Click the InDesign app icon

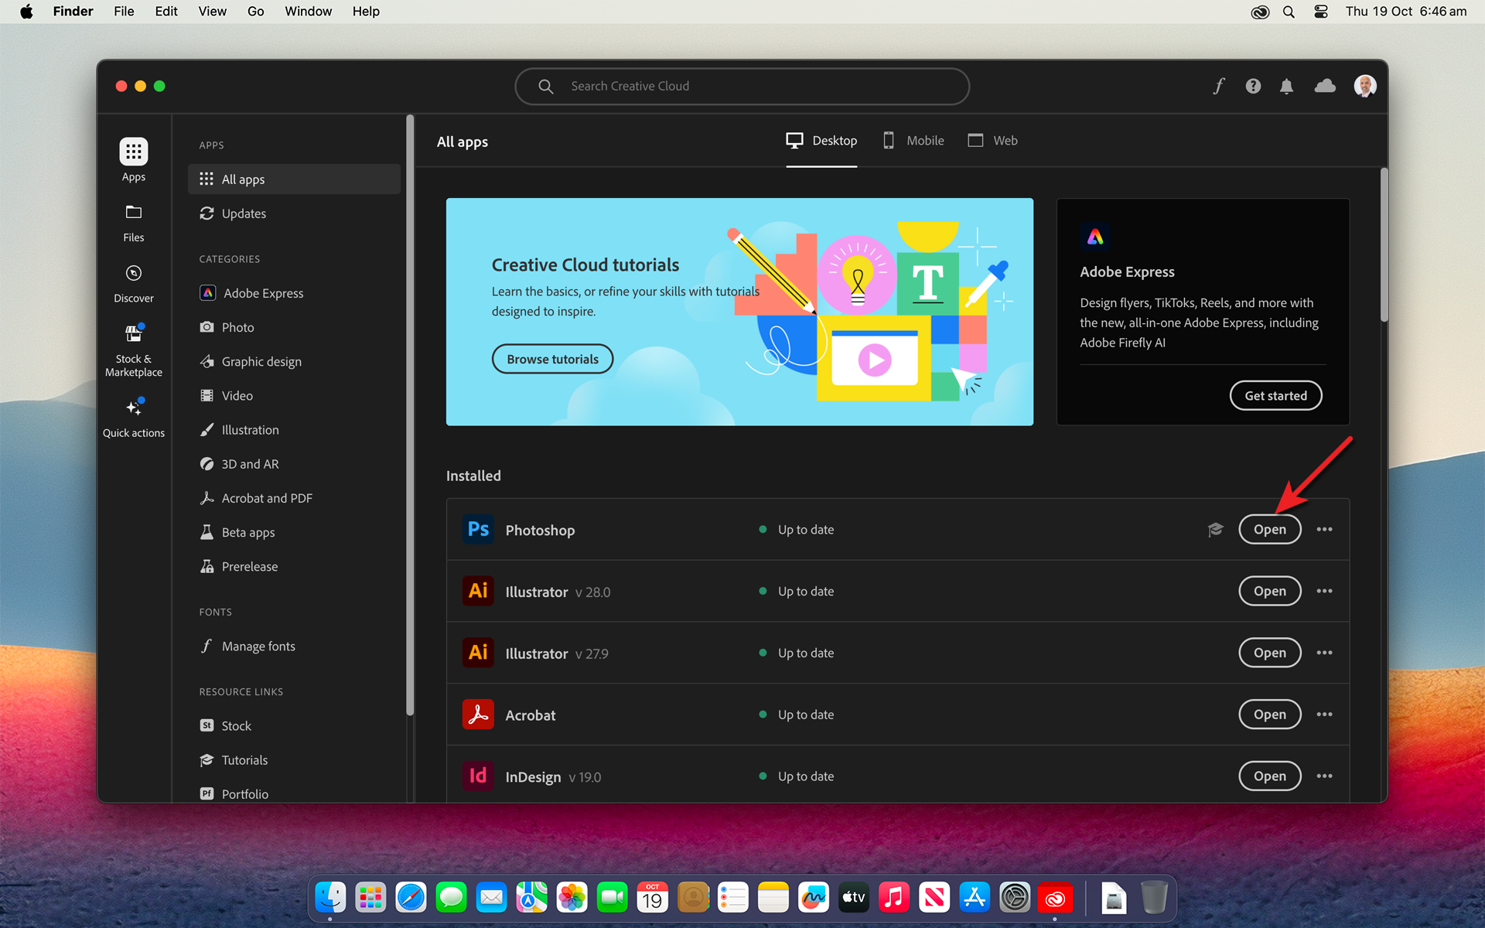click(478, 774)
